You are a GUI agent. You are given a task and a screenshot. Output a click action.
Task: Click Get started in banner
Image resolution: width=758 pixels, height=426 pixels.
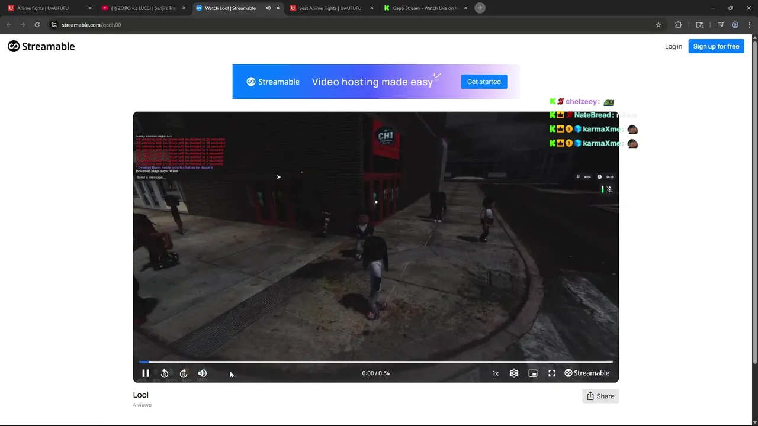[x=484, y=82]
